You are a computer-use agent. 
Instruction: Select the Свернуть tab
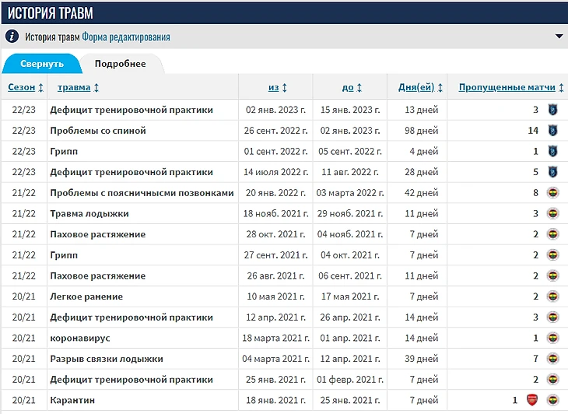[41, 64]
